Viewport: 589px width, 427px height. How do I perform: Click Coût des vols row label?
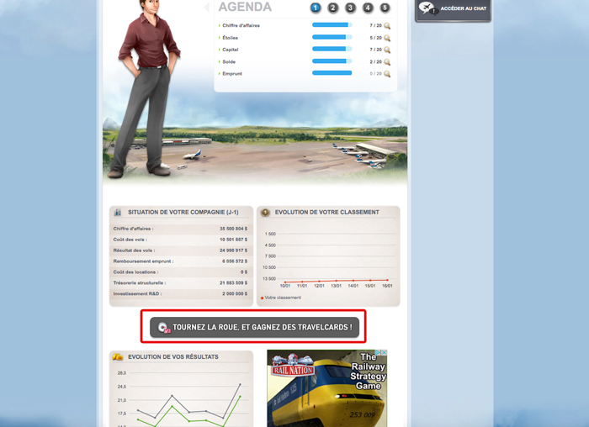(x=130, y=240)
